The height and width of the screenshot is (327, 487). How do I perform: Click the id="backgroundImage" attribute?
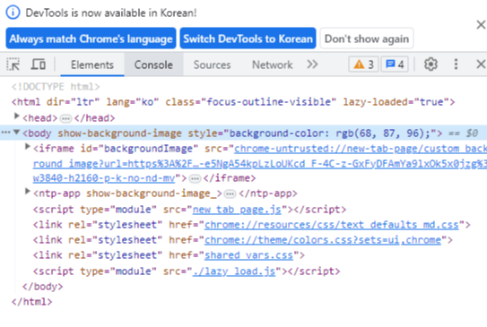[x=139, y=149]
